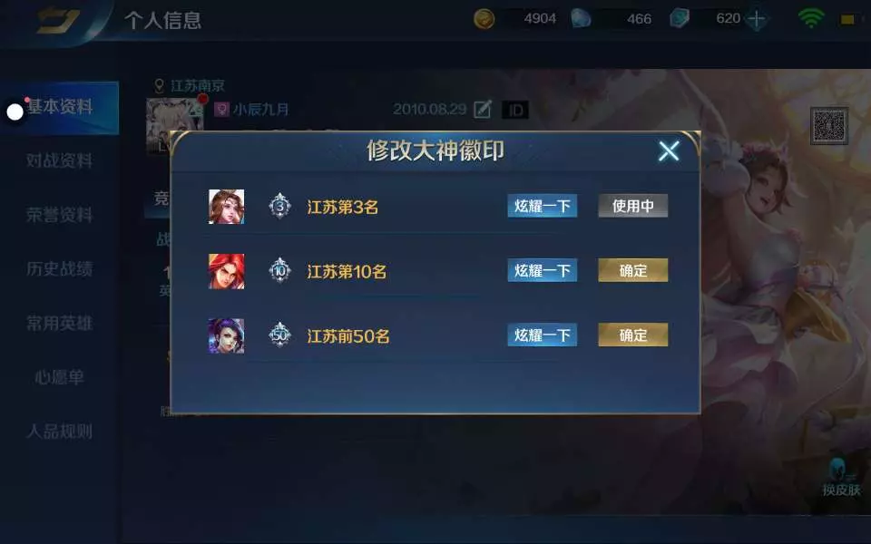
Task: Click 炫耀一下 for 江苏前50名
Action: 543,335
